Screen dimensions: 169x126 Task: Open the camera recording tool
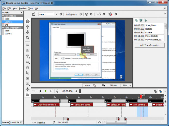[28, 95]
